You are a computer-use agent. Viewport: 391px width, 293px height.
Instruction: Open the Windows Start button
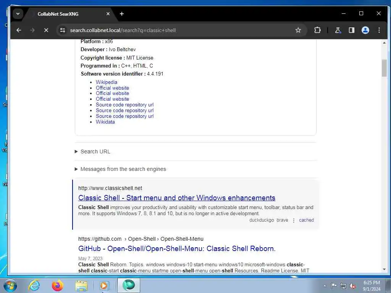point(10,285)
